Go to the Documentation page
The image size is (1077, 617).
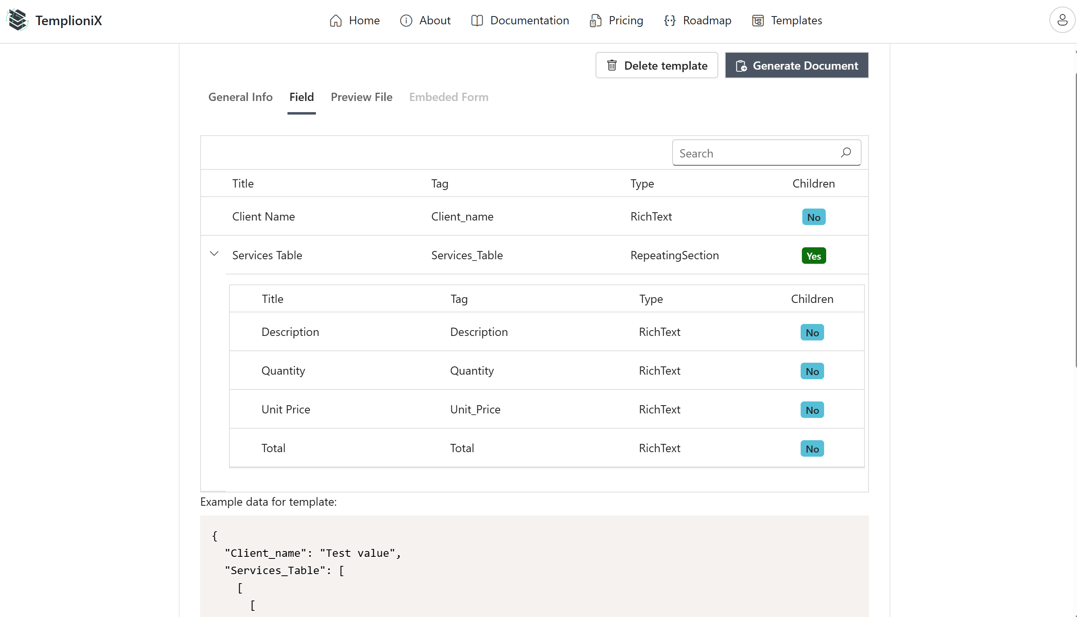point(520,20)
